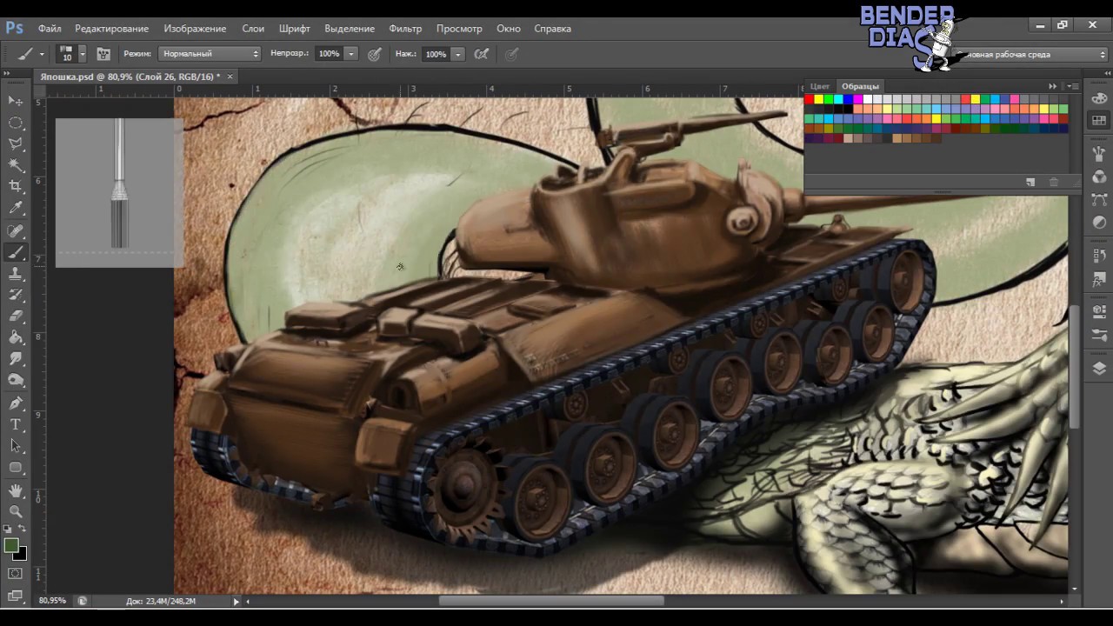1113x626 pixels.
Task: Open the Режим blending mode dropdown
Action: point(210,54)
